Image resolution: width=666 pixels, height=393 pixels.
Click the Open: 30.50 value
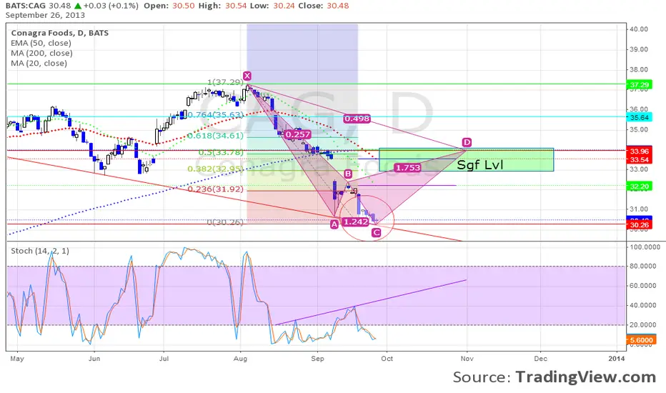coord(168,6)
